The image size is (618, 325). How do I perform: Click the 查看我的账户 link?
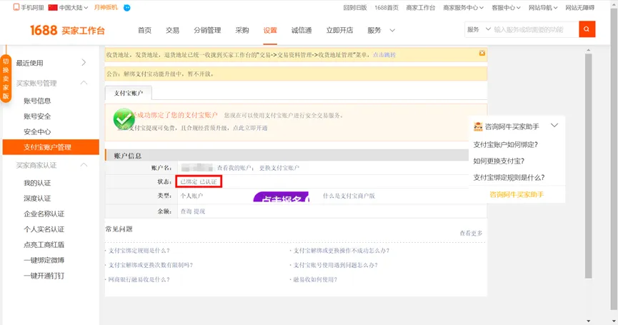[x=234, y=168]
